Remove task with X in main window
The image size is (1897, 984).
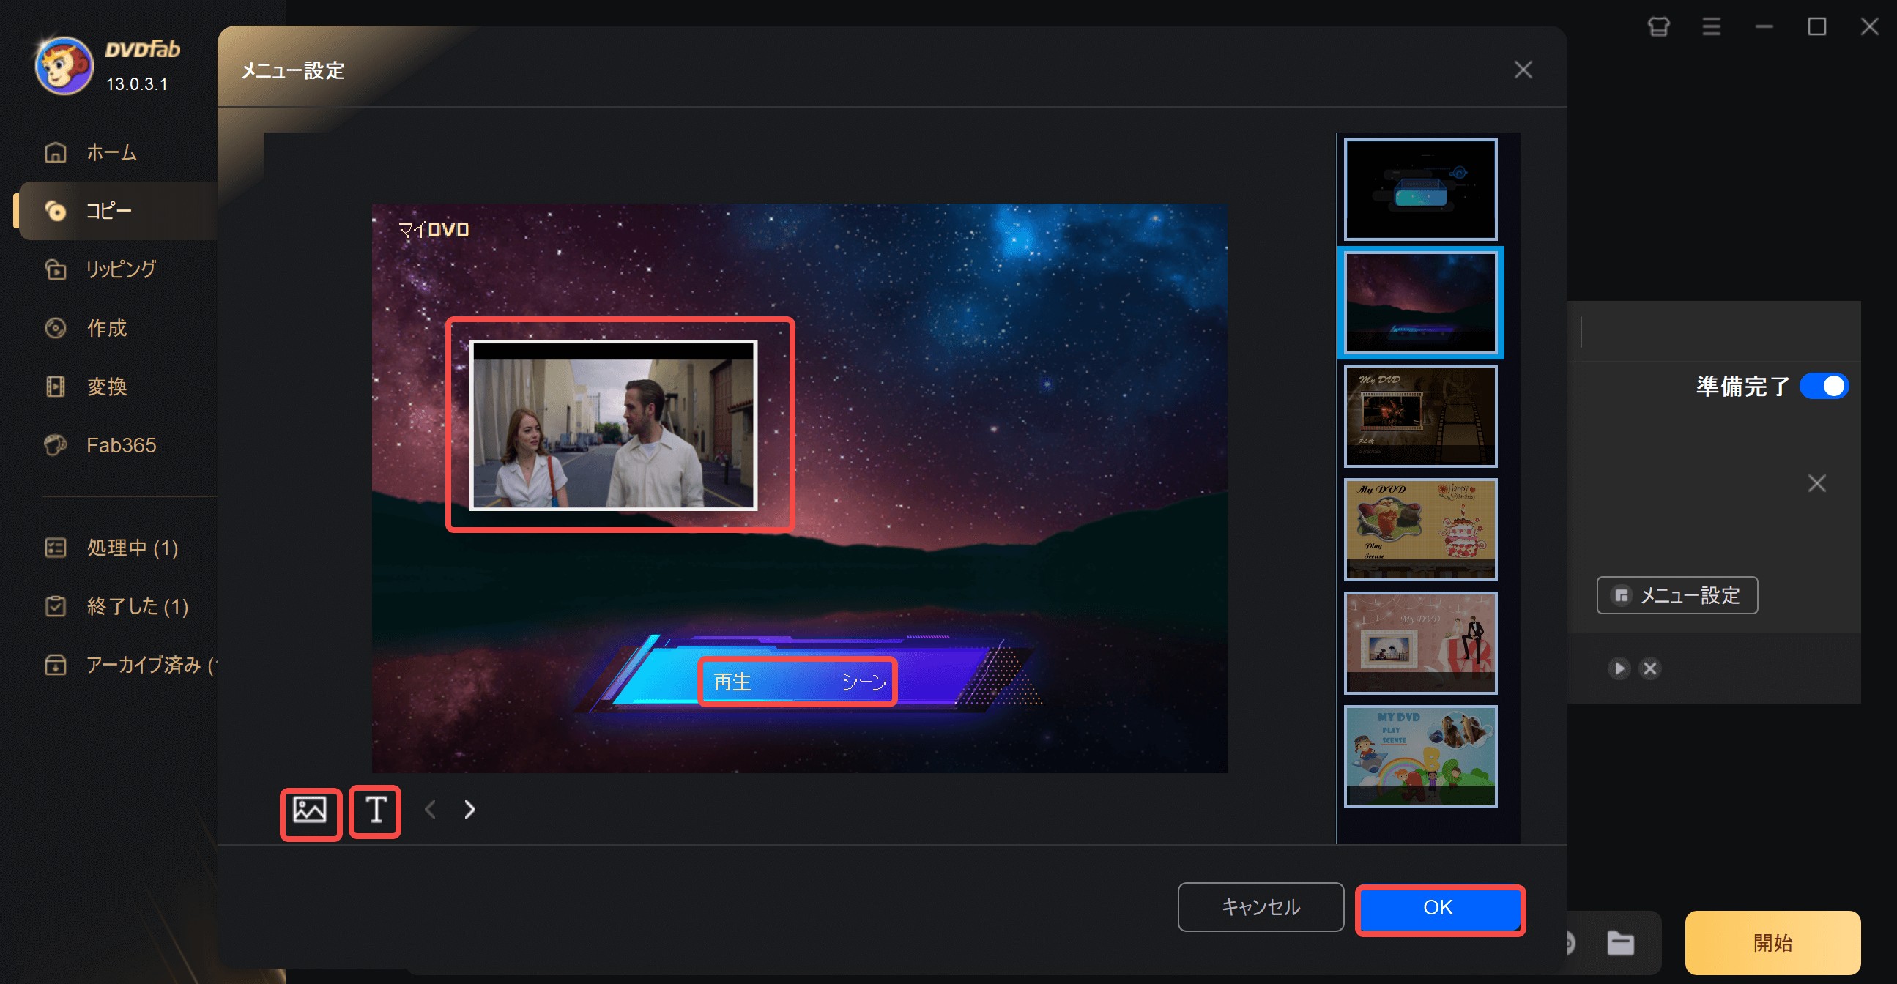coord(1816,483)
